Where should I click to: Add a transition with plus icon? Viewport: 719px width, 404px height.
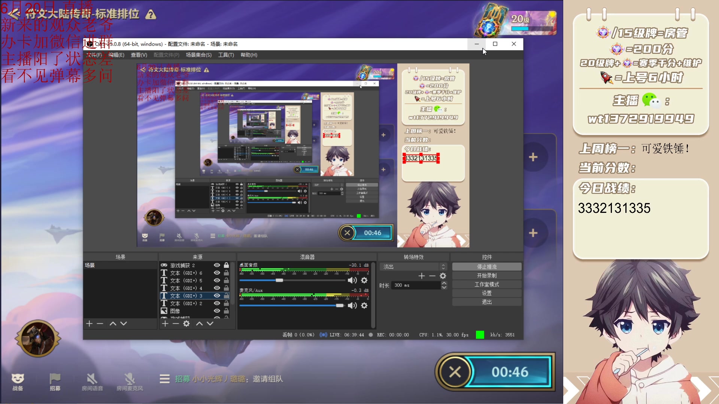pyautogui.click(x=422, y=276)
